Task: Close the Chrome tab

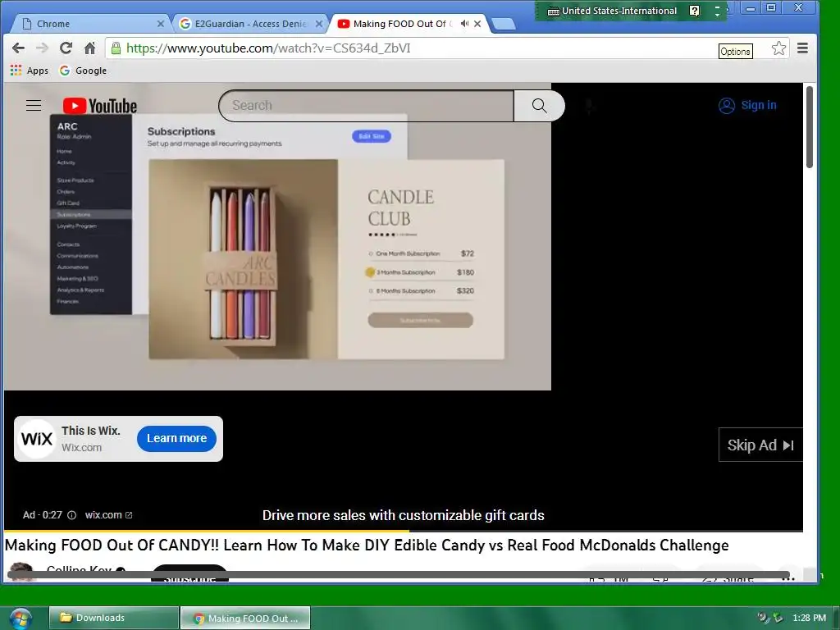Action: 160,24
